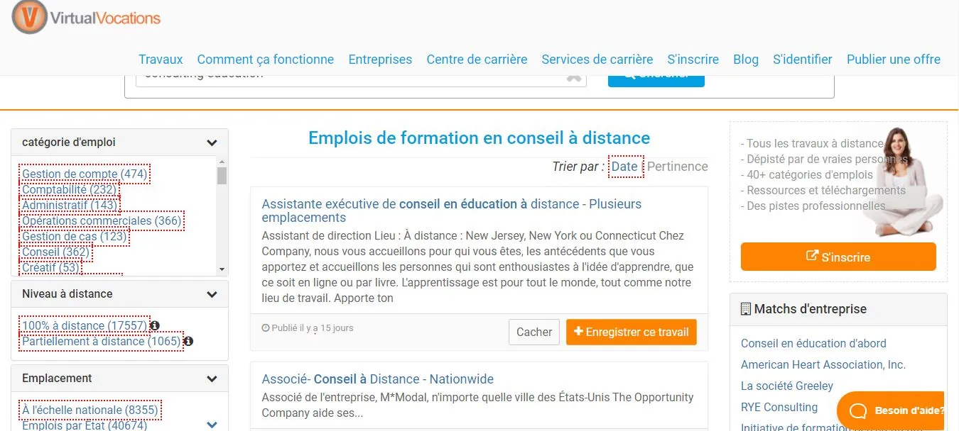This screenshot has height=431, width=959.
Task: Collapse the Emplacement panel
Action: [x=212, y=379]
